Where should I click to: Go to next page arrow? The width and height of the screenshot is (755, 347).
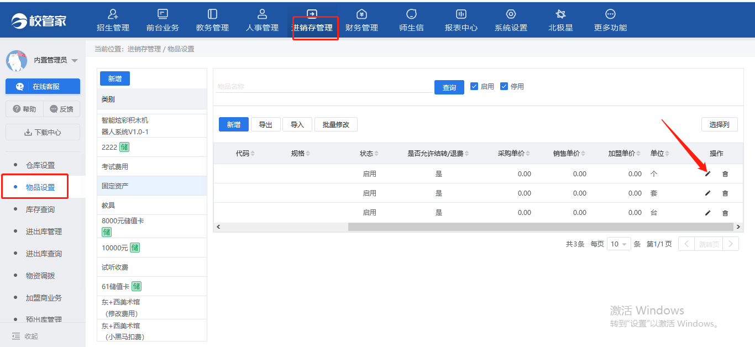click(731, 244)
